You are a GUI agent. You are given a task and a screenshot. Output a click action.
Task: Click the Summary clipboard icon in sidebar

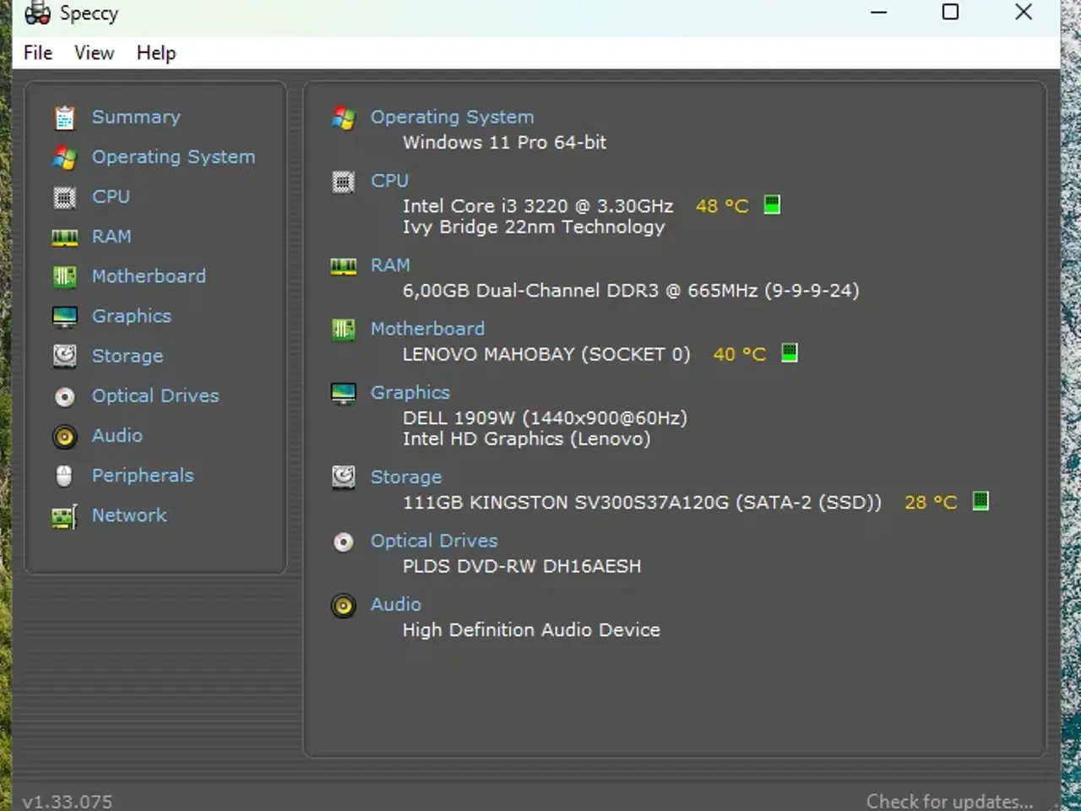pos(65,117)
